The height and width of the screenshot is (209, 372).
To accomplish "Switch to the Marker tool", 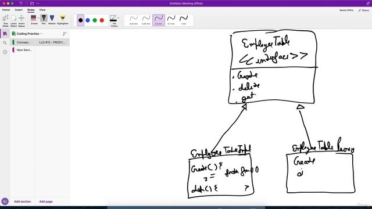I will [x=52, y=20].
